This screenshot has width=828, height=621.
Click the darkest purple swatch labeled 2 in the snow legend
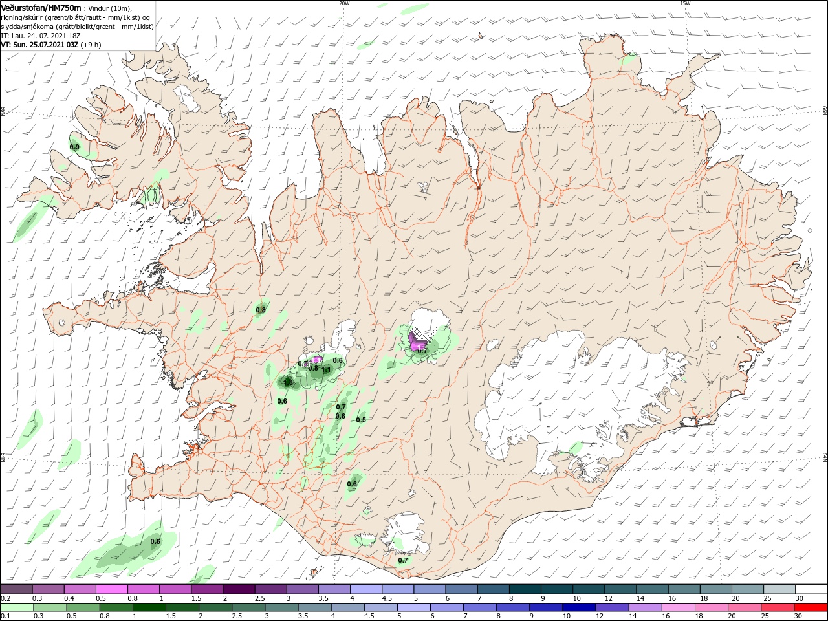click(238, 589)
